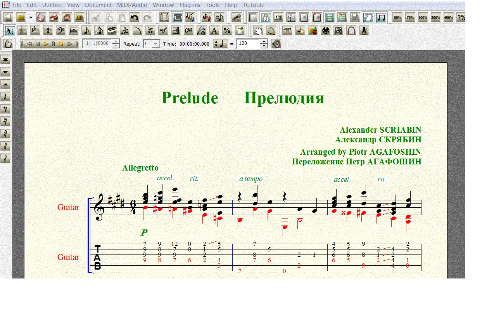This screenshot has height=316, width=494.
Task: Choose the Note Mover tool
Action: (300, 31)
